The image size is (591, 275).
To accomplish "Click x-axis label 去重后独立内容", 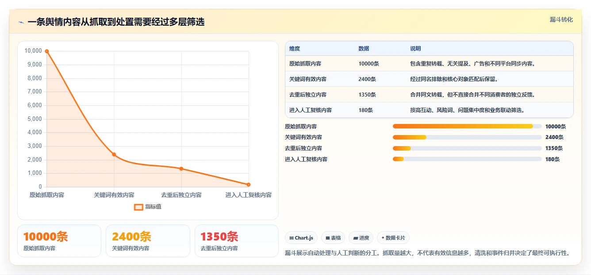I will (181, 195).
